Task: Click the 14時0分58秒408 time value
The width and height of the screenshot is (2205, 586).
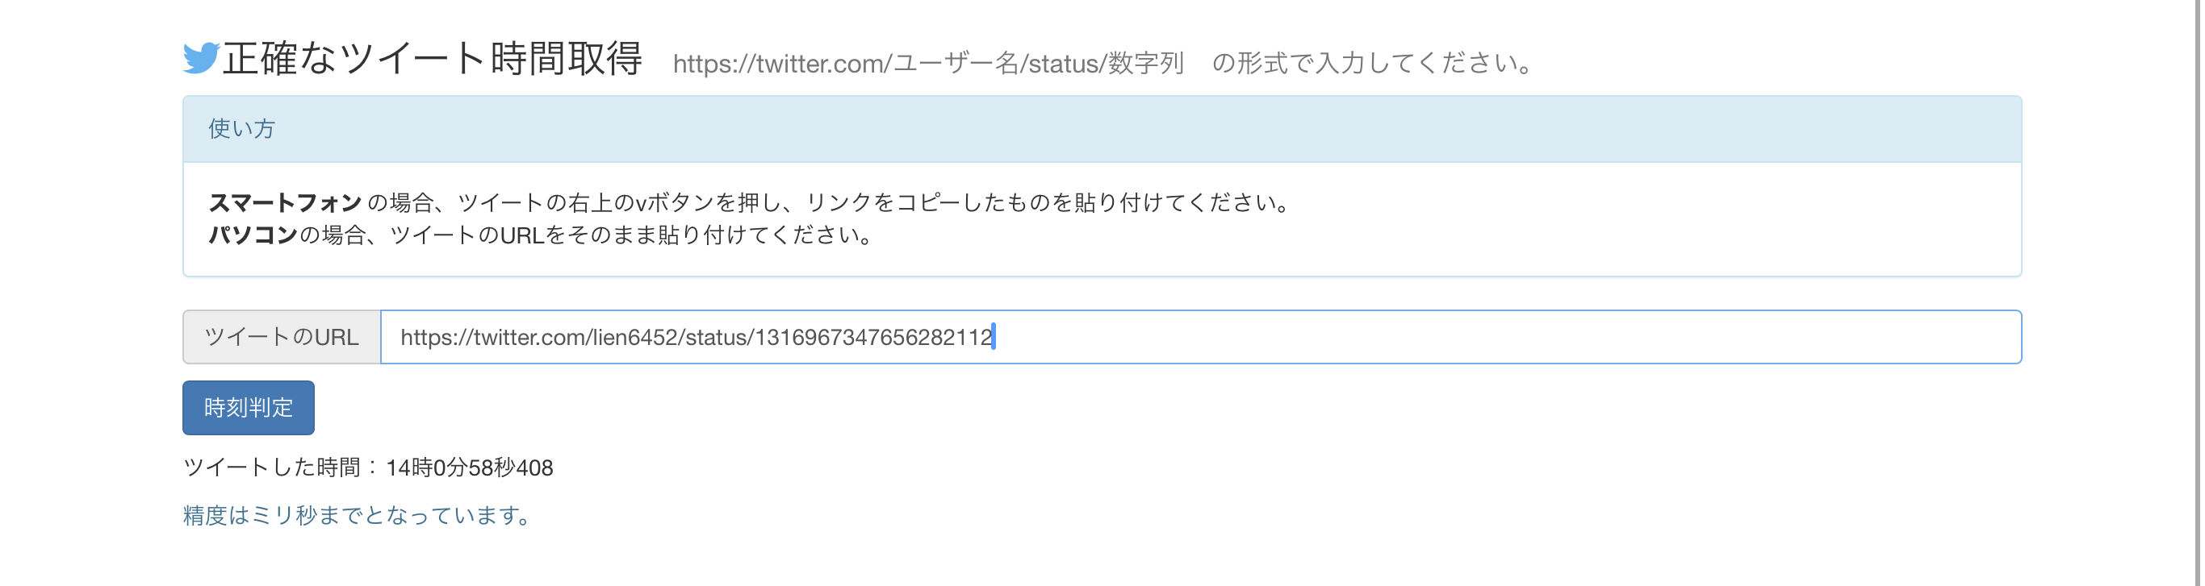Action: tap(469, 468)
